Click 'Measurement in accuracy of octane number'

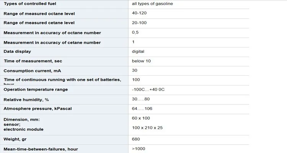52,33
